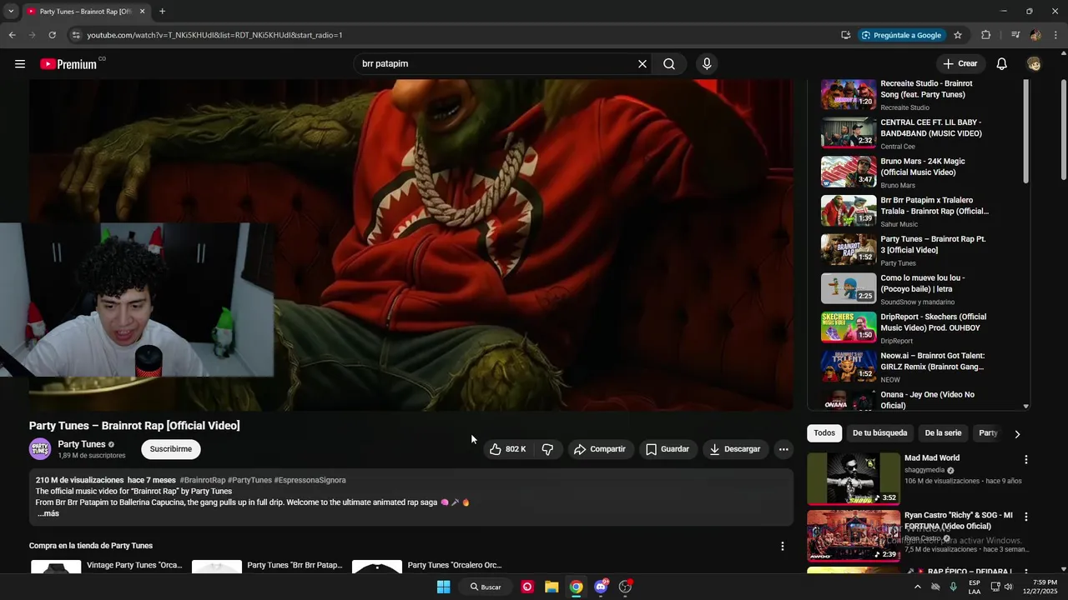
Task: Open the Party Tunes channel name link
Action: pos(82,444)
